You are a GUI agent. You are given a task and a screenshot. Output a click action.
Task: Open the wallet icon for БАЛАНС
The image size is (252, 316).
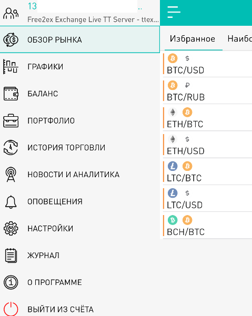point(11,94)
